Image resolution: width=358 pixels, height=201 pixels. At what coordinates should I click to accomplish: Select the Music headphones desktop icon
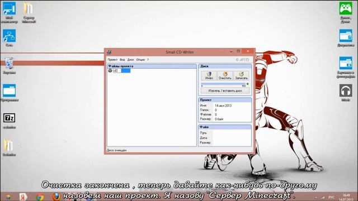tap(346, 93)
